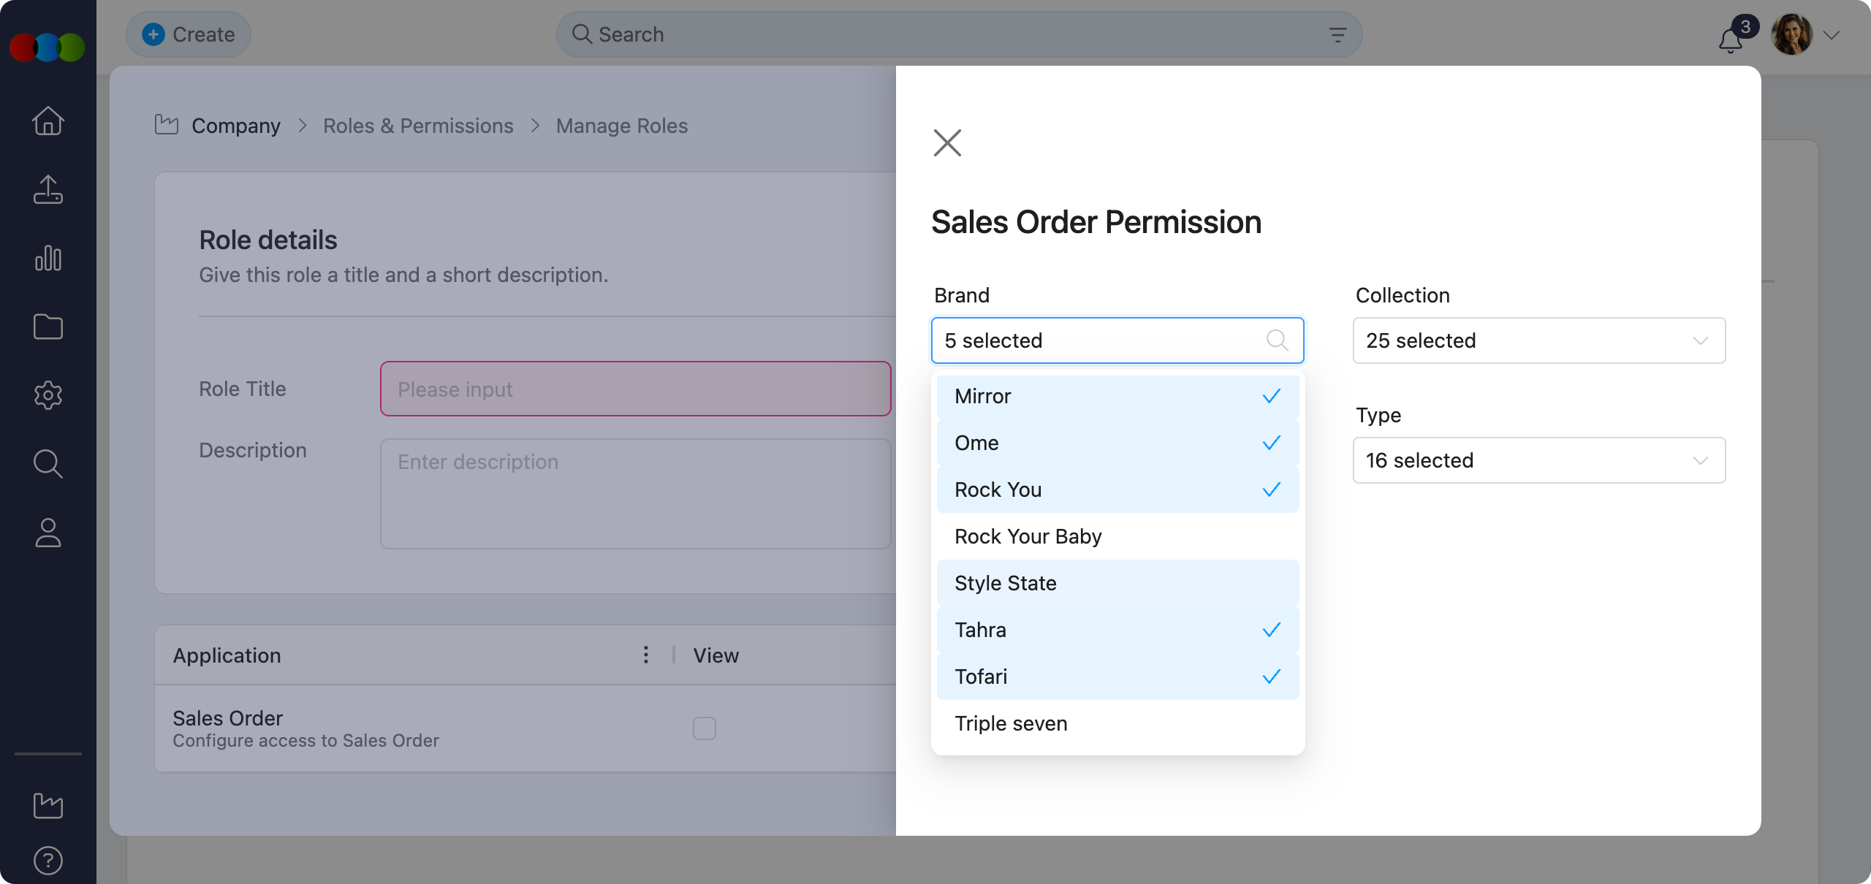Enable the Sales Order view checkbox
This screenshot has height=884, width=1871.
pos(704,728)
